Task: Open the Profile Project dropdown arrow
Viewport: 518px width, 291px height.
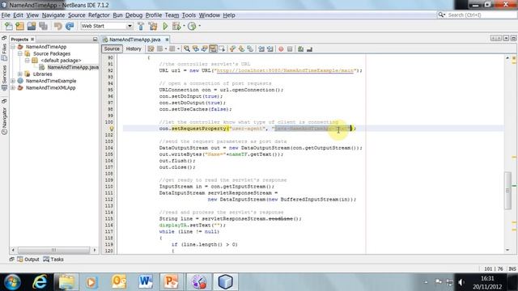Action: (199, 26)
